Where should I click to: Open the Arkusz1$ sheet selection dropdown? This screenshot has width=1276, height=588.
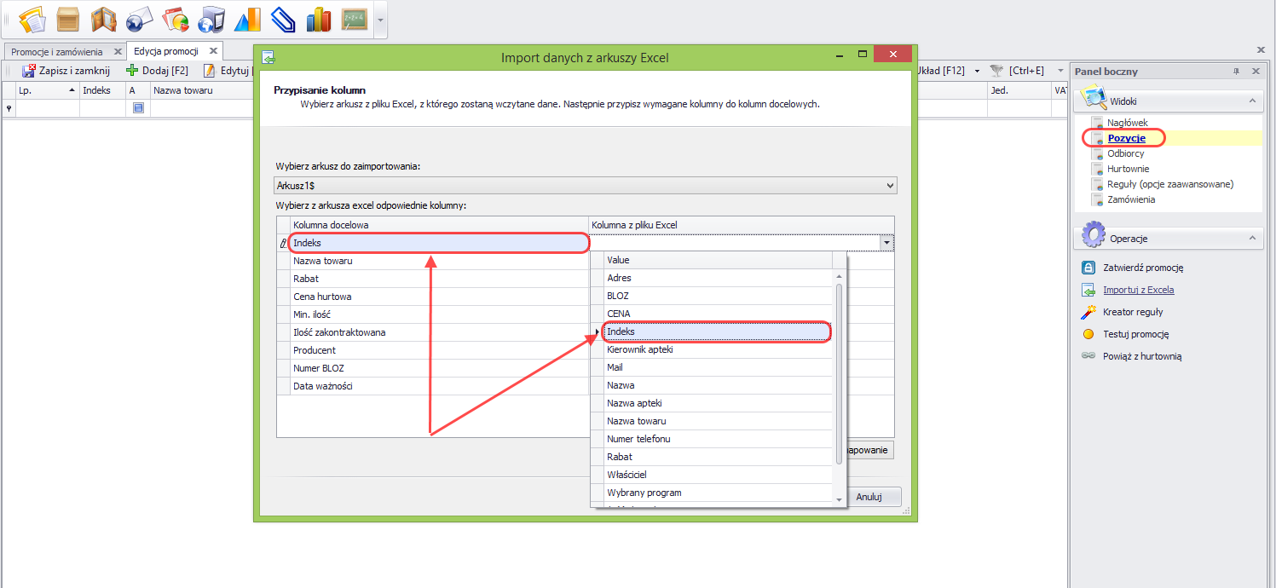click(x=891, y=185)
